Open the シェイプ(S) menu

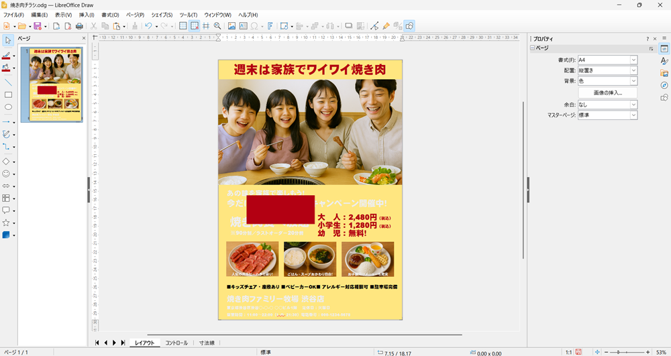[x=162, y=15]
